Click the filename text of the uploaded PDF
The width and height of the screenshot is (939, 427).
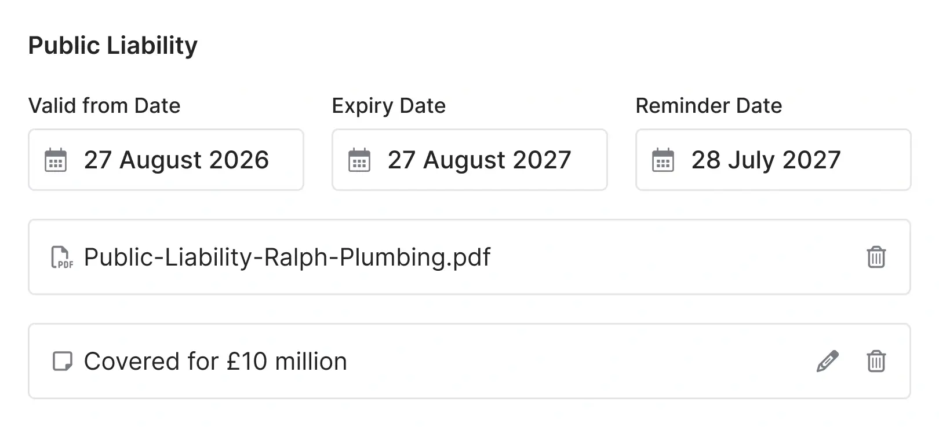tap(286, 256)
